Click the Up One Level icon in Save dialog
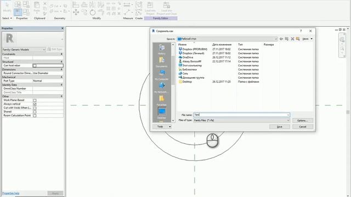Viewport: 351px width, 197px height. pyautogui.click(x=287, y=39)
